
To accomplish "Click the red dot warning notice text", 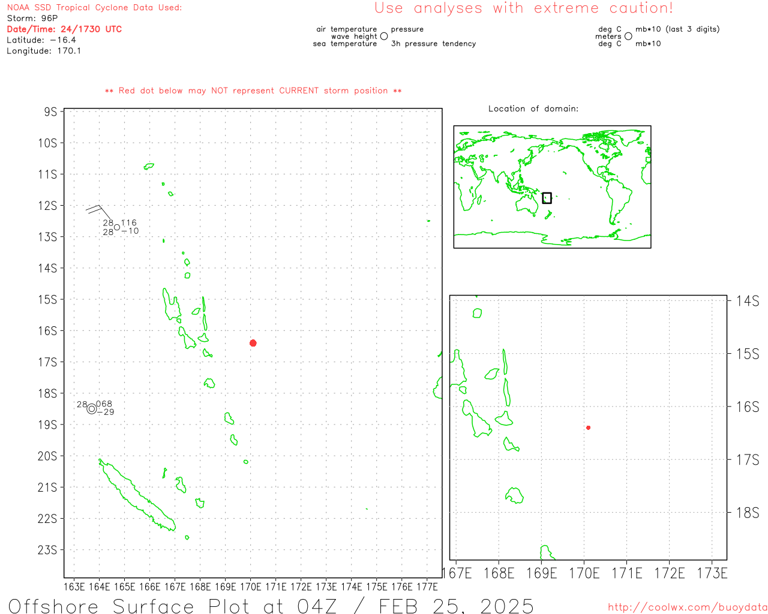I will click(253, 91).
